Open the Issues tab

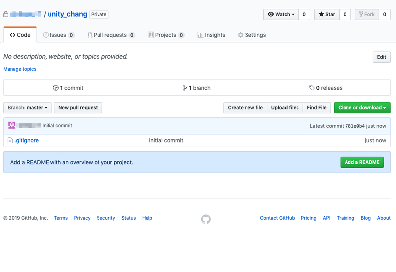(x=58, y=35)
